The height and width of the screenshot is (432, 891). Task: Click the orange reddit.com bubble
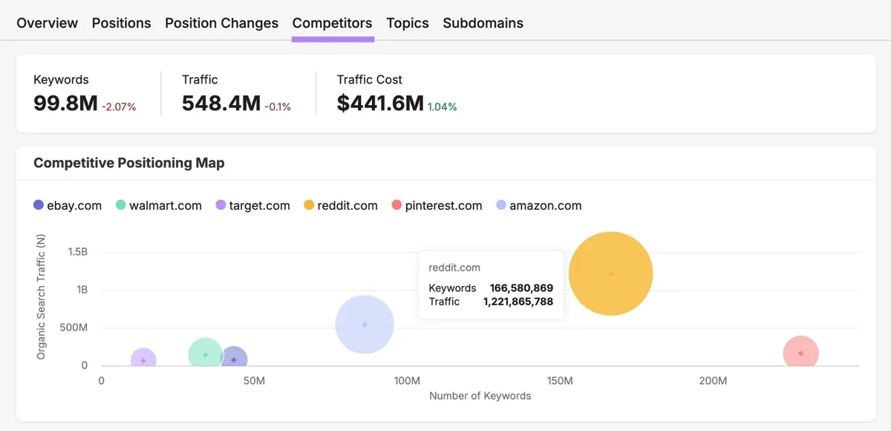tap(611, 273)
